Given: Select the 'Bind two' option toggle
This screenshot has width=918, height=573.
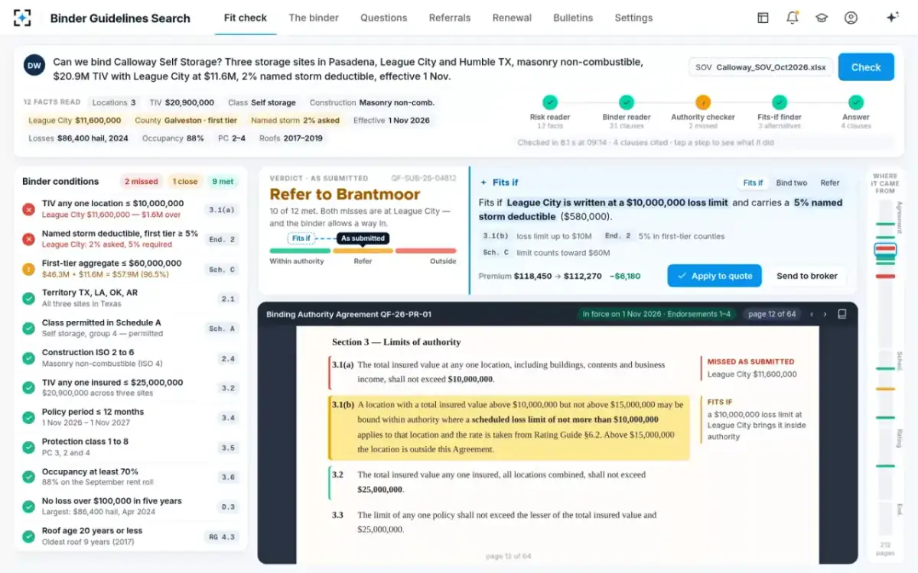Looking at the screenshot, I should point(791,183).
